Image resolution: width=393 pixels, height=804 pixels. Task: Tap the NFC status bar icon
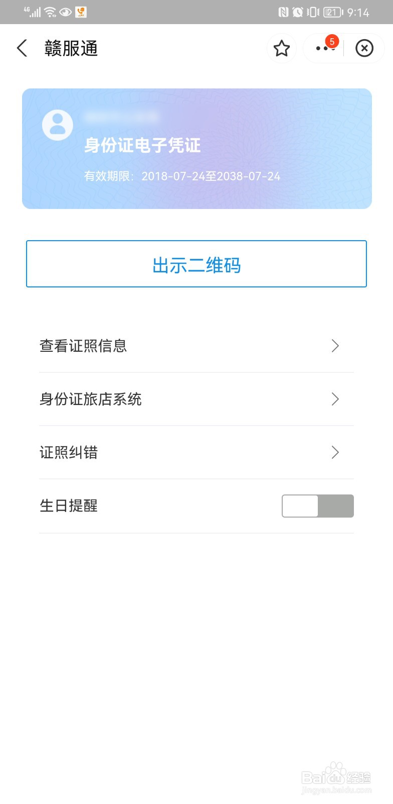point(283,12)
